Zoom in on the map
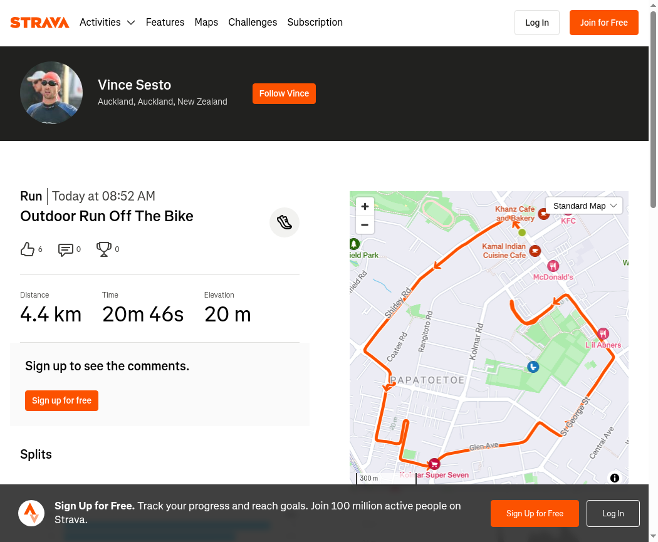 (365, 206)
